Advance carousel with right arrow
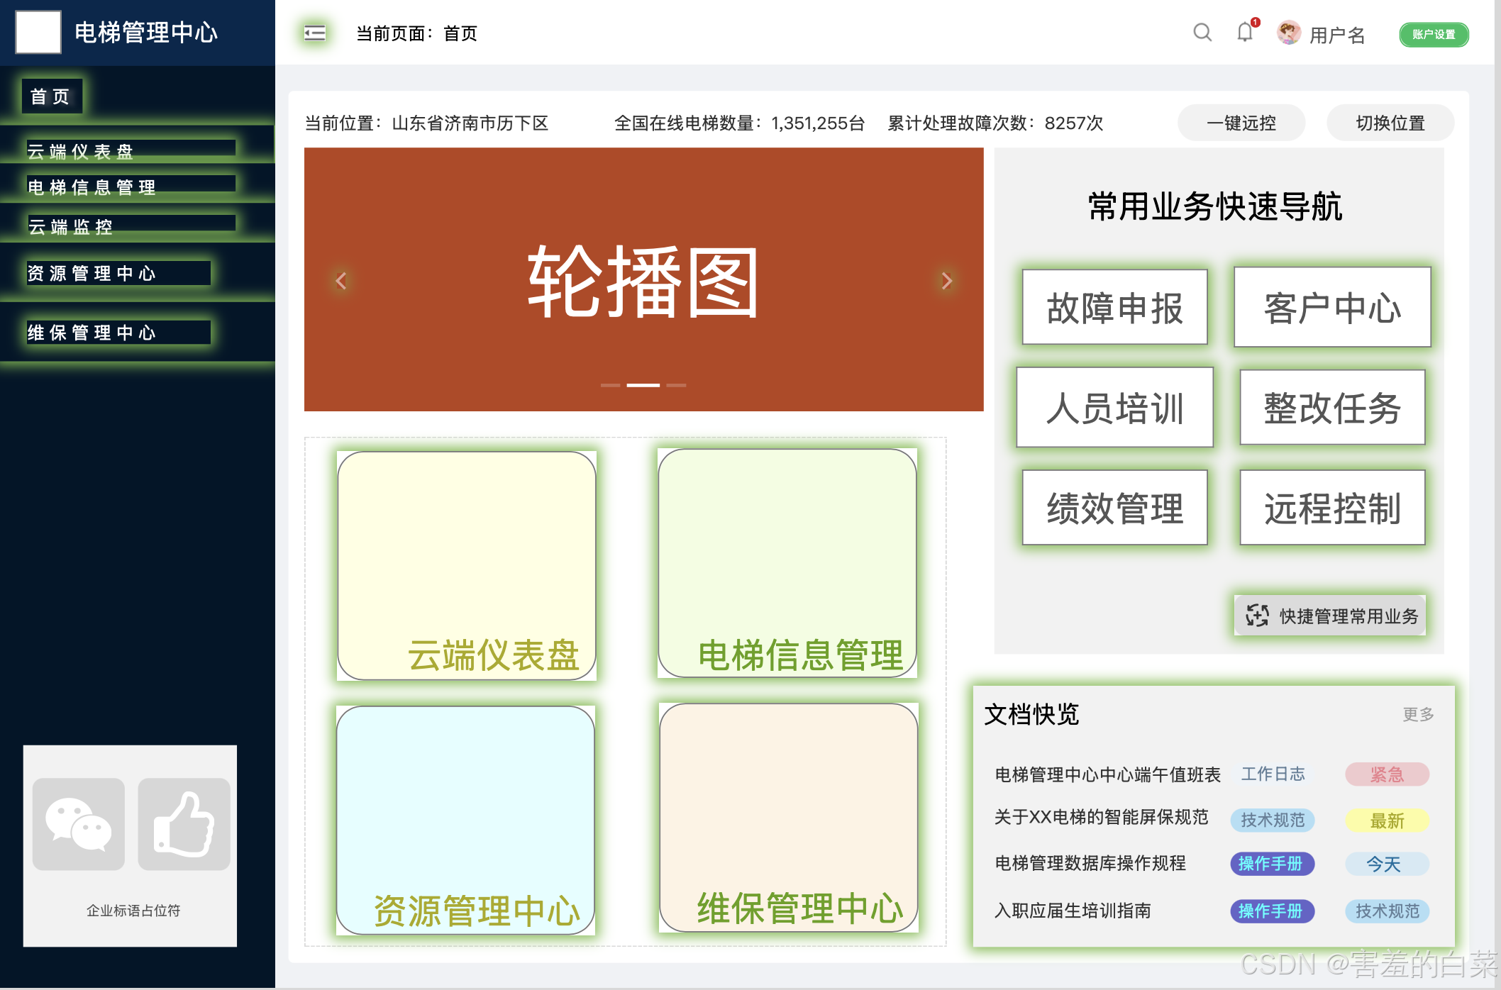This screenshot has height=990, width=1501. pos(946,281)
